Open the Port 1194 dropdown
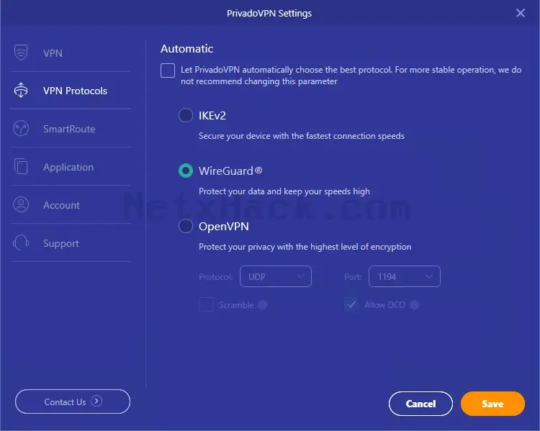This screenshot has height=431, width=540. point(405,276)
